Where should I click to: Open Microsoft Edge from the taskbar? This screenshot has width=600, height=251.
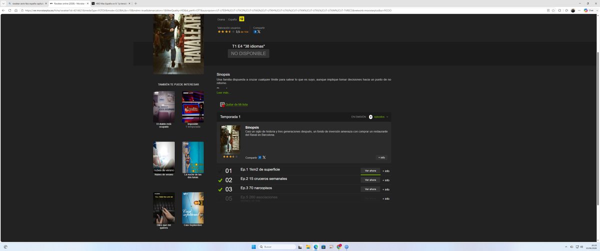tap(316, 247)
